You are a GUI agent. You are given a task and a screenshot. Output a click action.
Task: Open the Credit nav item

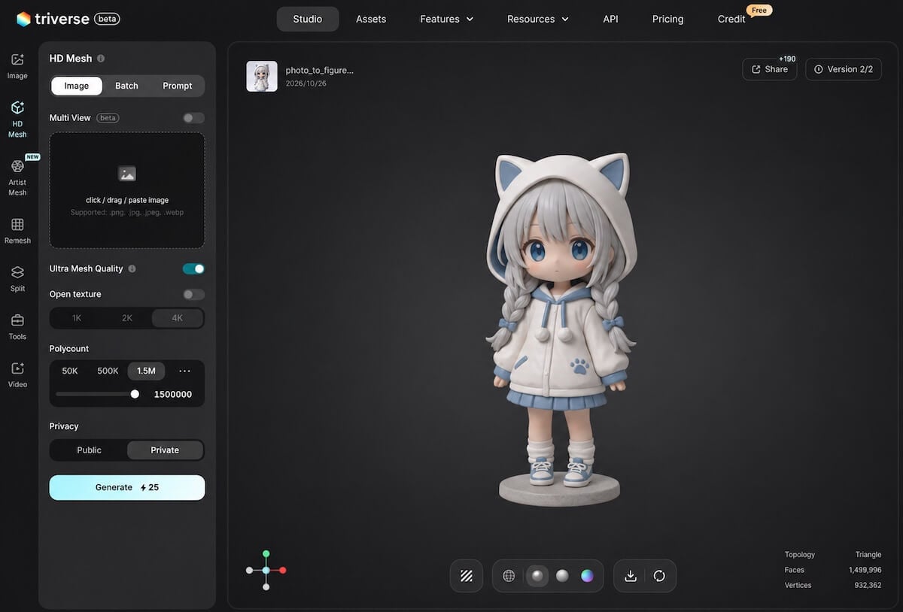tap(731, 19)
